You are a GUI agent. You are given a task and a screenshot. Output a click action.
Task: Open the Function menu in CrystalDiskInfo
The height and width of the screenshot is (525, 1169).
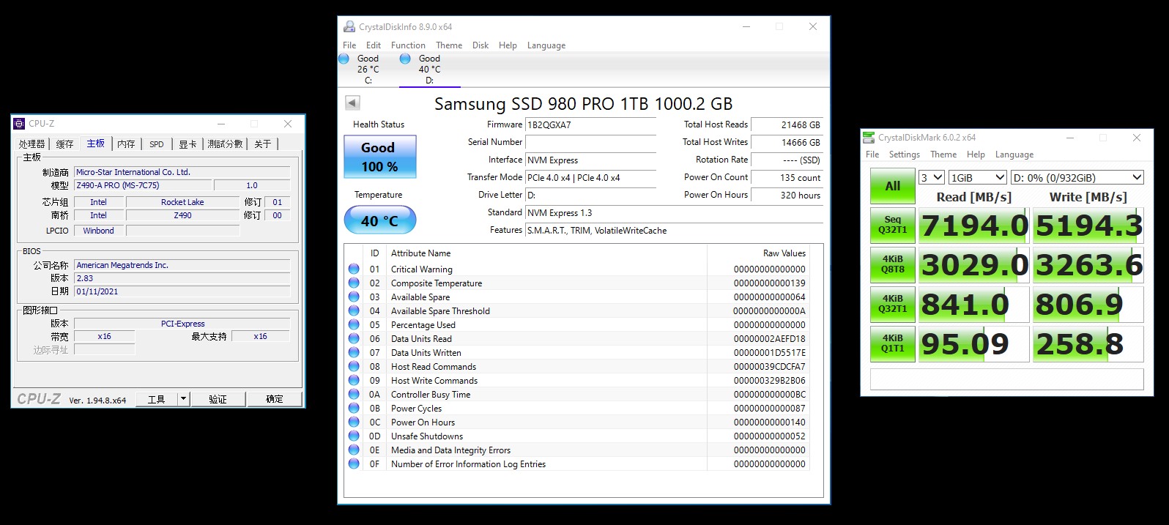coord(408,45)
